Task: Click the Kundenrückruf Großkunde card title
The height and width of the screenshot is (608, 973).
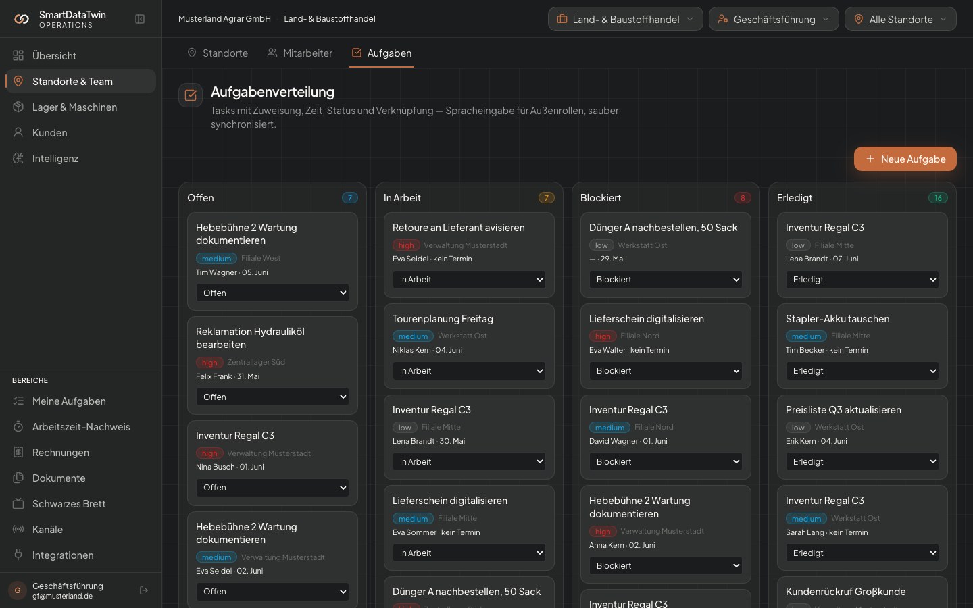Action: pos(846,592)
